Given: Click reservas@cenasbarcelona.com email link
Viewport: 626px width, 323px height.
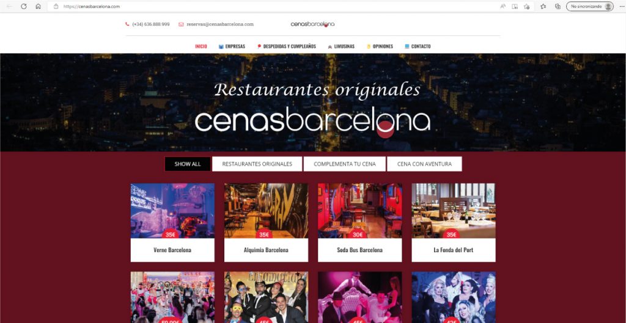Looking at the screenshot, I should [x=220, y=24].
